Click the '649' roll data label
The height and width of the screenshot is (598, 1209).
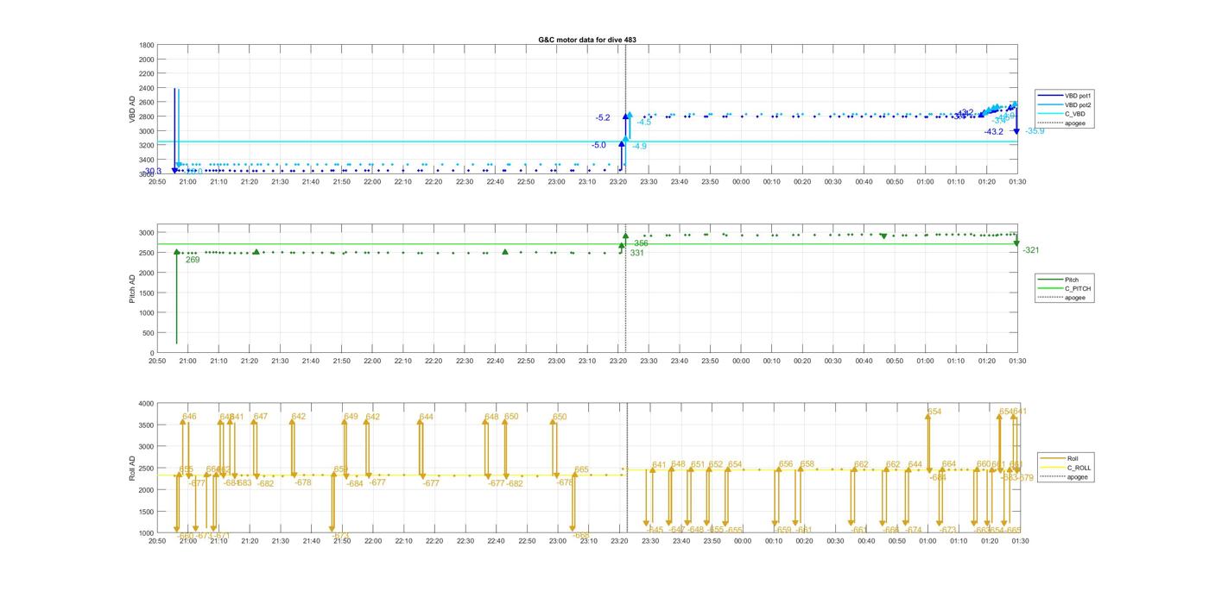[x=351, y=417]
